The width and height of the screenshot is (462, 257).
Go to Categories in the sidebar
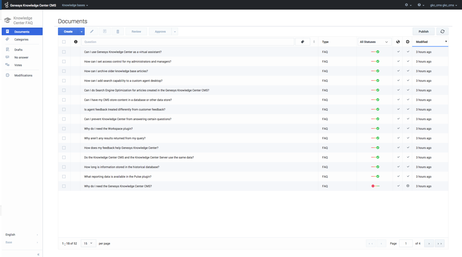[x=21, y=39]
